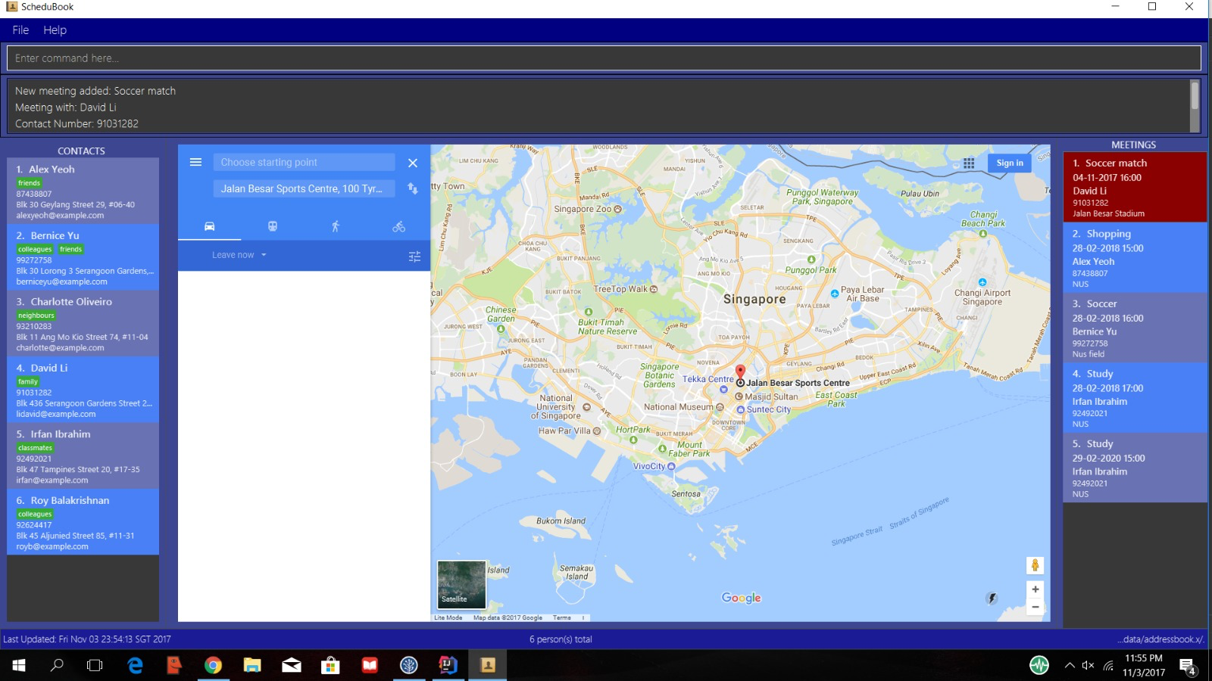
Task: Open the directions panel hamburger menu
Action: pos(195,162)
